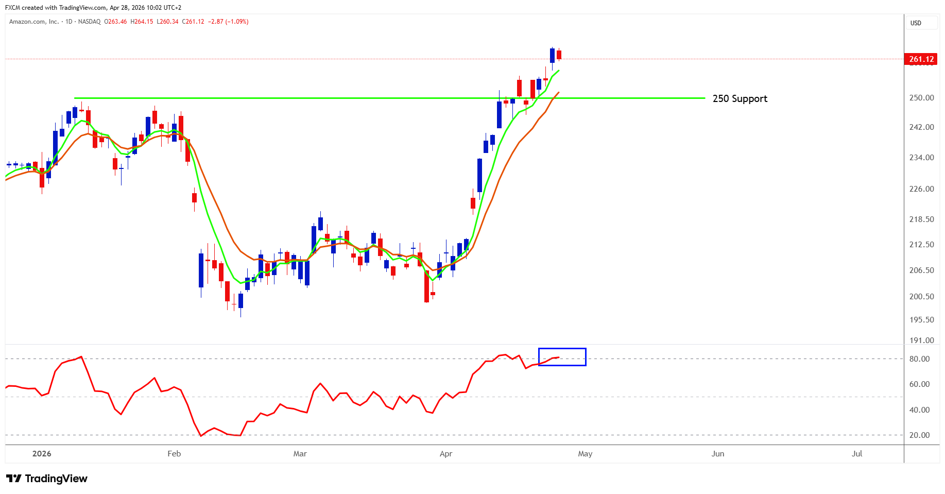
Task: Click the Apr label on the time axis
Action: coord(446,454)
